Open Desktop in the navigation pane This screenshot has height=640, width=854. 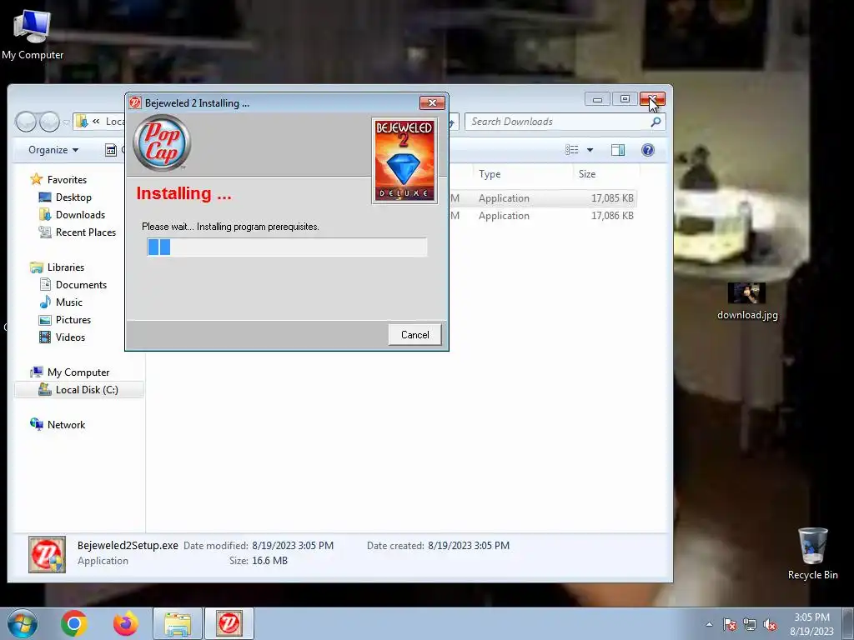point(73,197)
